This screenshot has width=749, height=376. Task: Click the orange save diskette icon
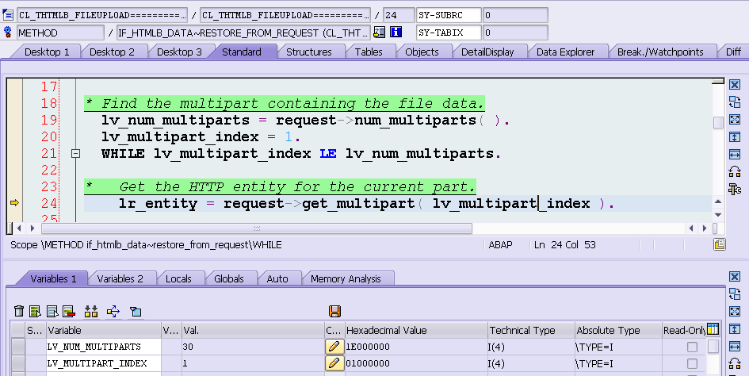tap(334, 312)
